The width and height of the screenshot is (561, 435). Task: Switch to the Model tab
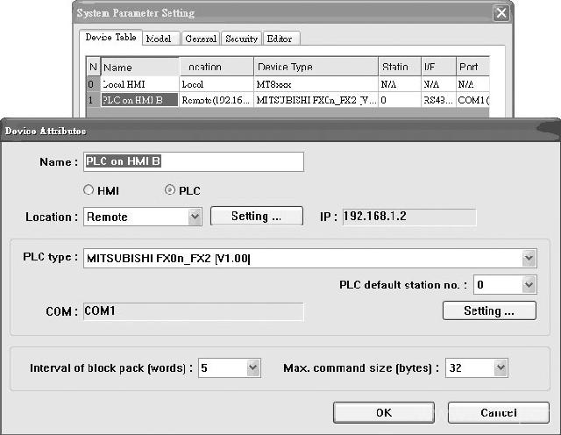click(x=159, y=39)
